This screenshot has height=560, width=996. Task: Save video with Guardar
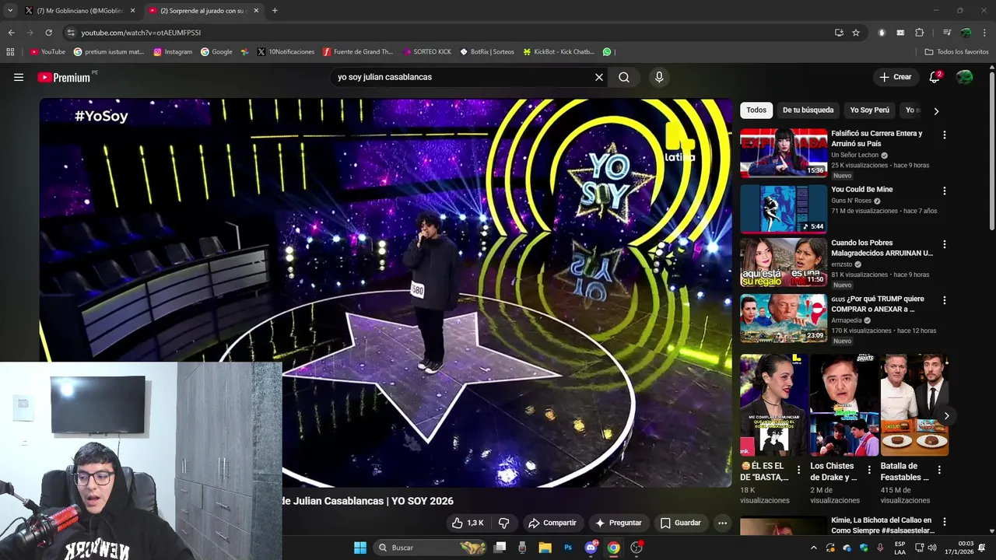coord(680,523)
